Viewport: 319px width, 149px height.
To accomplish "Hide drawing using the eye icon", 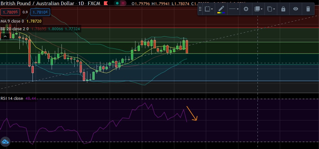I will (295, 9).
